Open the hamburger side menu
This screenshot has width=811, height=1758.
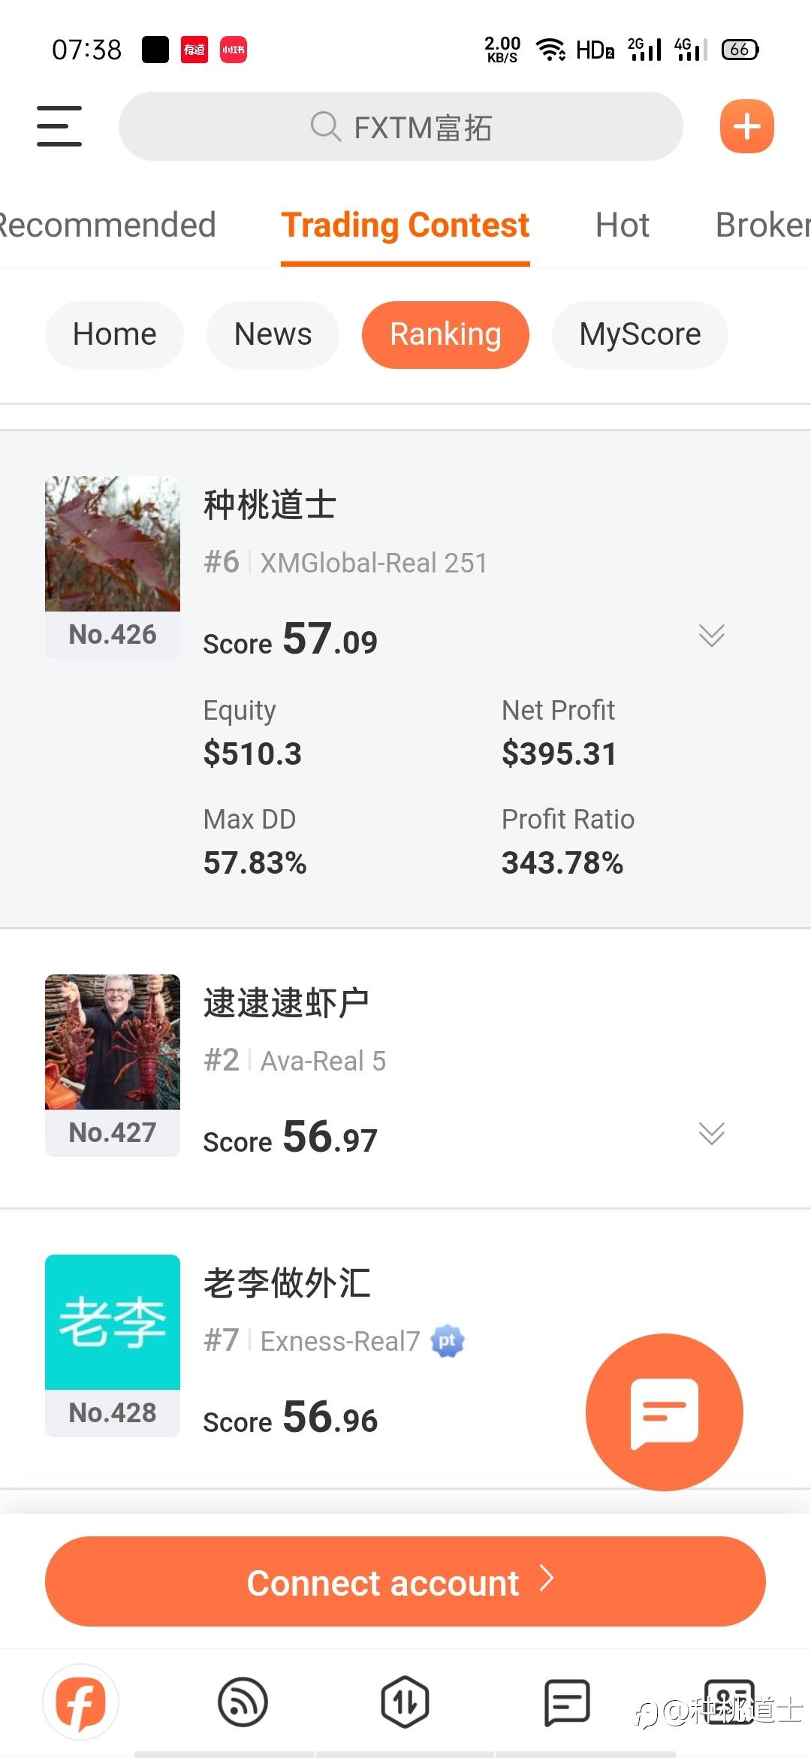59,126
